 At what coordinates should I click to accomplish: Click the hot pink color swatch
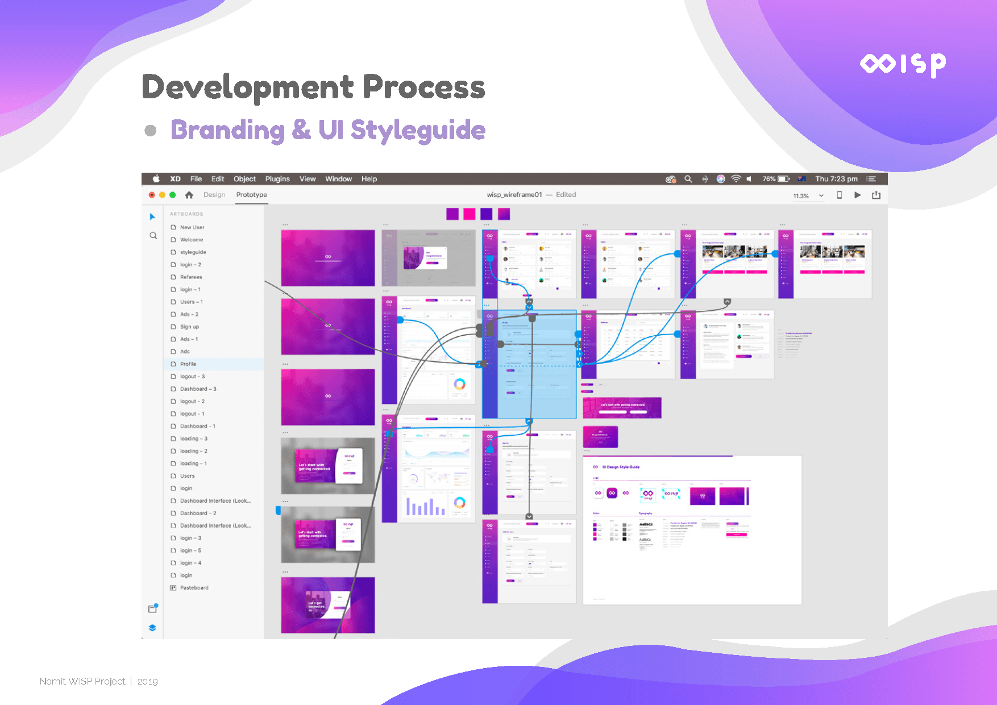(469, 214)
